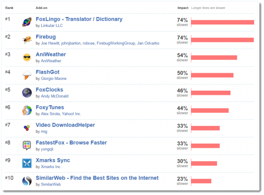This screenshot has width=264, height=195.
Task: Click author link Andy McDonald
Action: point(55,96)
